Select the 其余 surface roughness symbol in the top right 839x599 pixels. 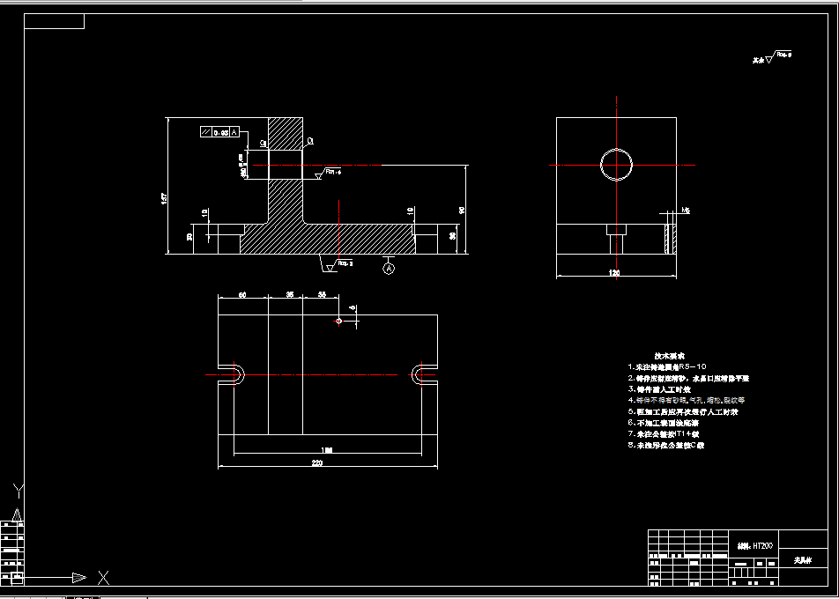(x=772, y=57)
